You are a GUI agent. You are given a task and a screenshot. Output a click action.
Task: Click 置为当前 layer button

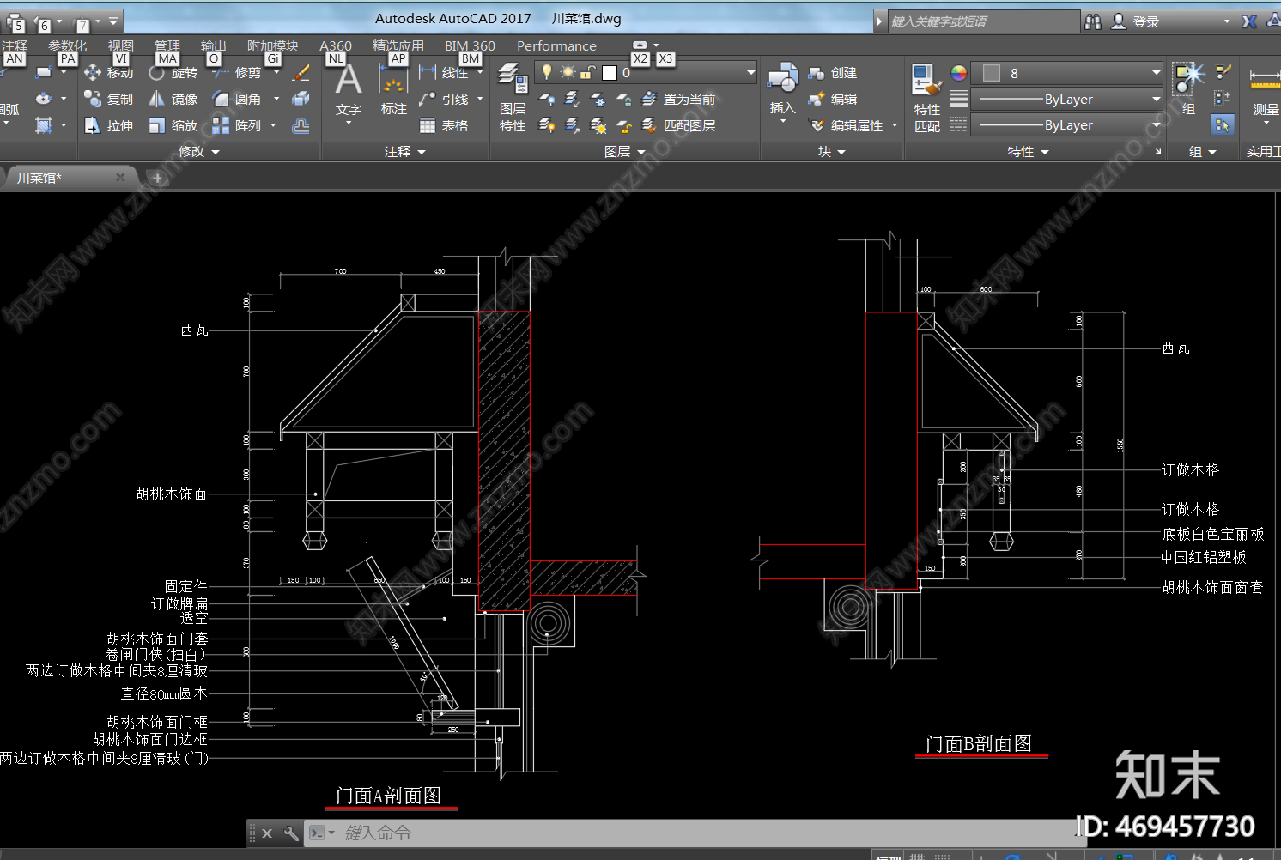click(678, 100)
